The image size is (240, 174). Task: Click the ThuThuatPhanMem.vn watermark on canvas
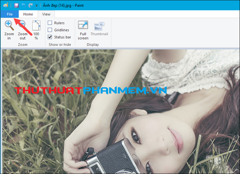pyautogui.click(x=90, y=90)
